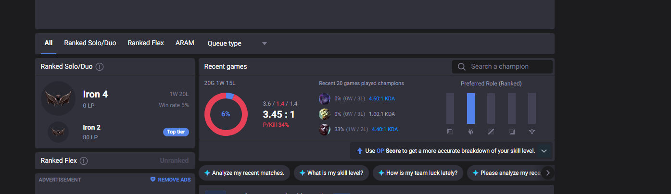
Task: Click the Analyze my recent matches button
Action: tap(244, 173)
